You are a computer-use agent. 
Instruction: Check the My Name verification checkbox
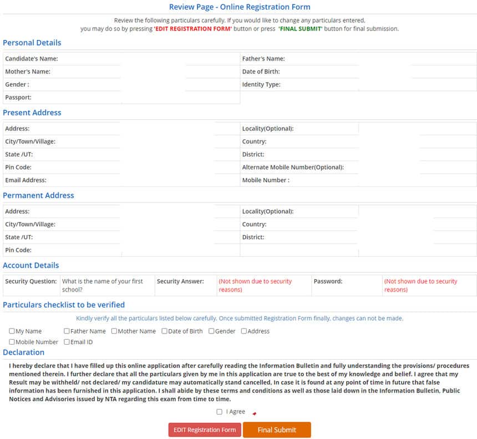pyautogui.click(x=12, y=331)
